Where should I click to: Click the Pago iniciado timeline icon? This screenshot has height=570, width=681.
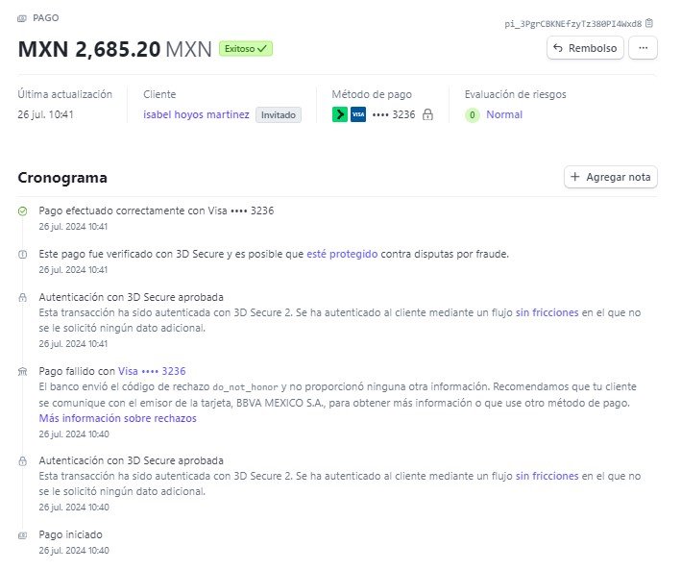coord(23,535)
